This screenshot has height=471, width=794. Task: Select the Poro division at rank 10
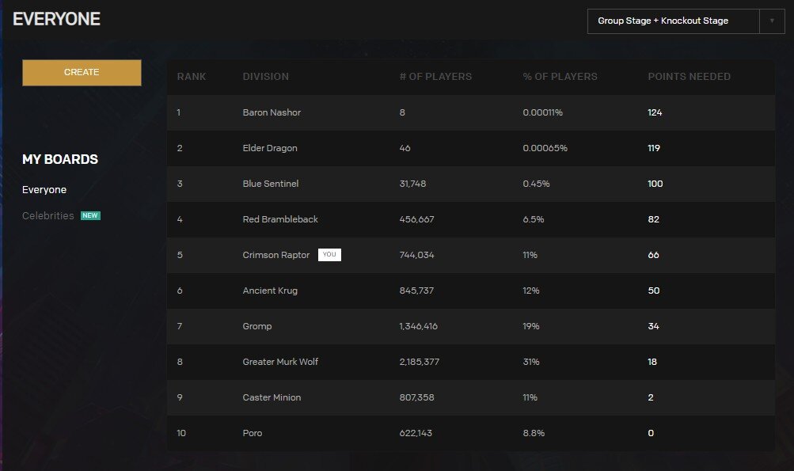pos(253,433)
